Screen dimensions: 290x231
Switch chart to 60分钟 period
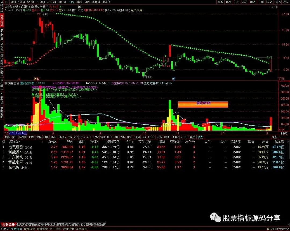click(62, 2)
